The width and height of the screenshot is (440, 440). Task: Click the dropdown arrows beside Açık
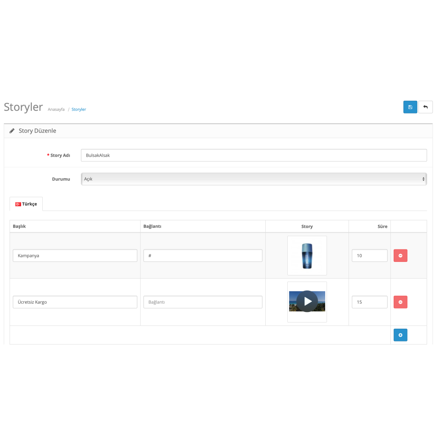[423, 179]
